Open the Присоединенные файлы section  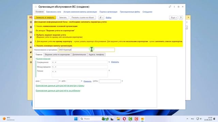[130, 12]
